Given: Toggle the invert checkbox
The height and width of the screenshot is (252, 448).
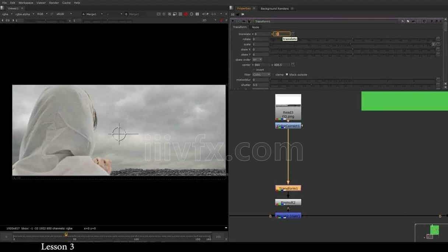Looking at the screenshot, I should (x=254, y=70).
